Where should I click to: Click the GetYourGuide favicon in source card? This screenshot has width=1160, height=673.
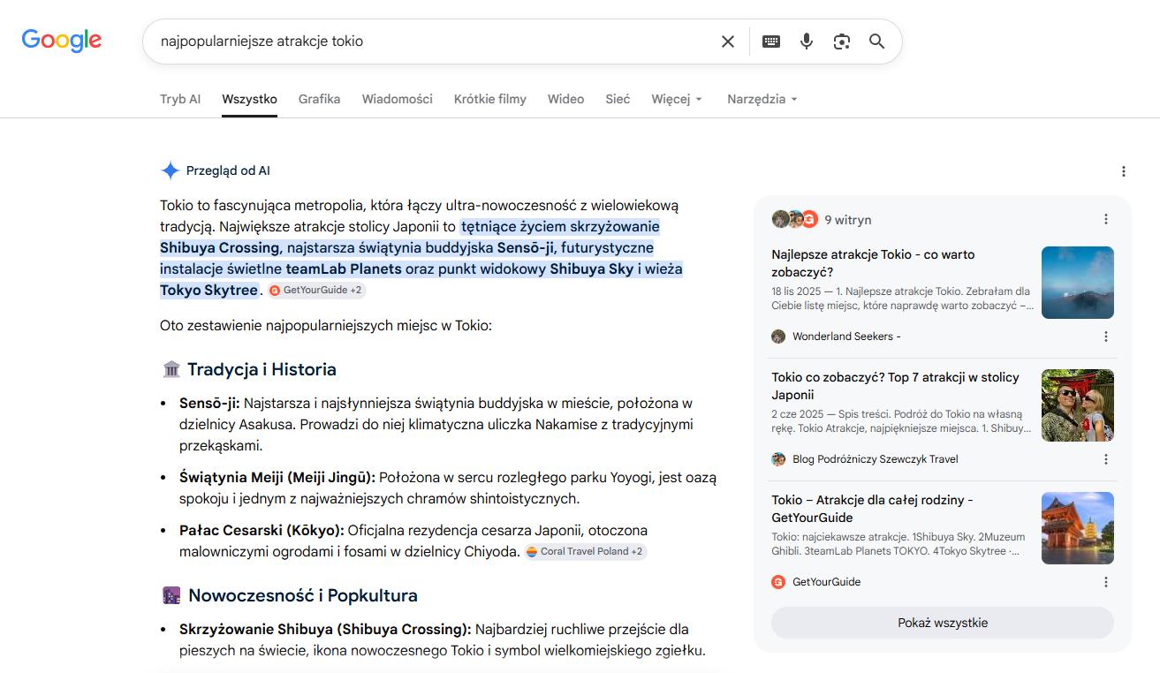pos(778,582)
